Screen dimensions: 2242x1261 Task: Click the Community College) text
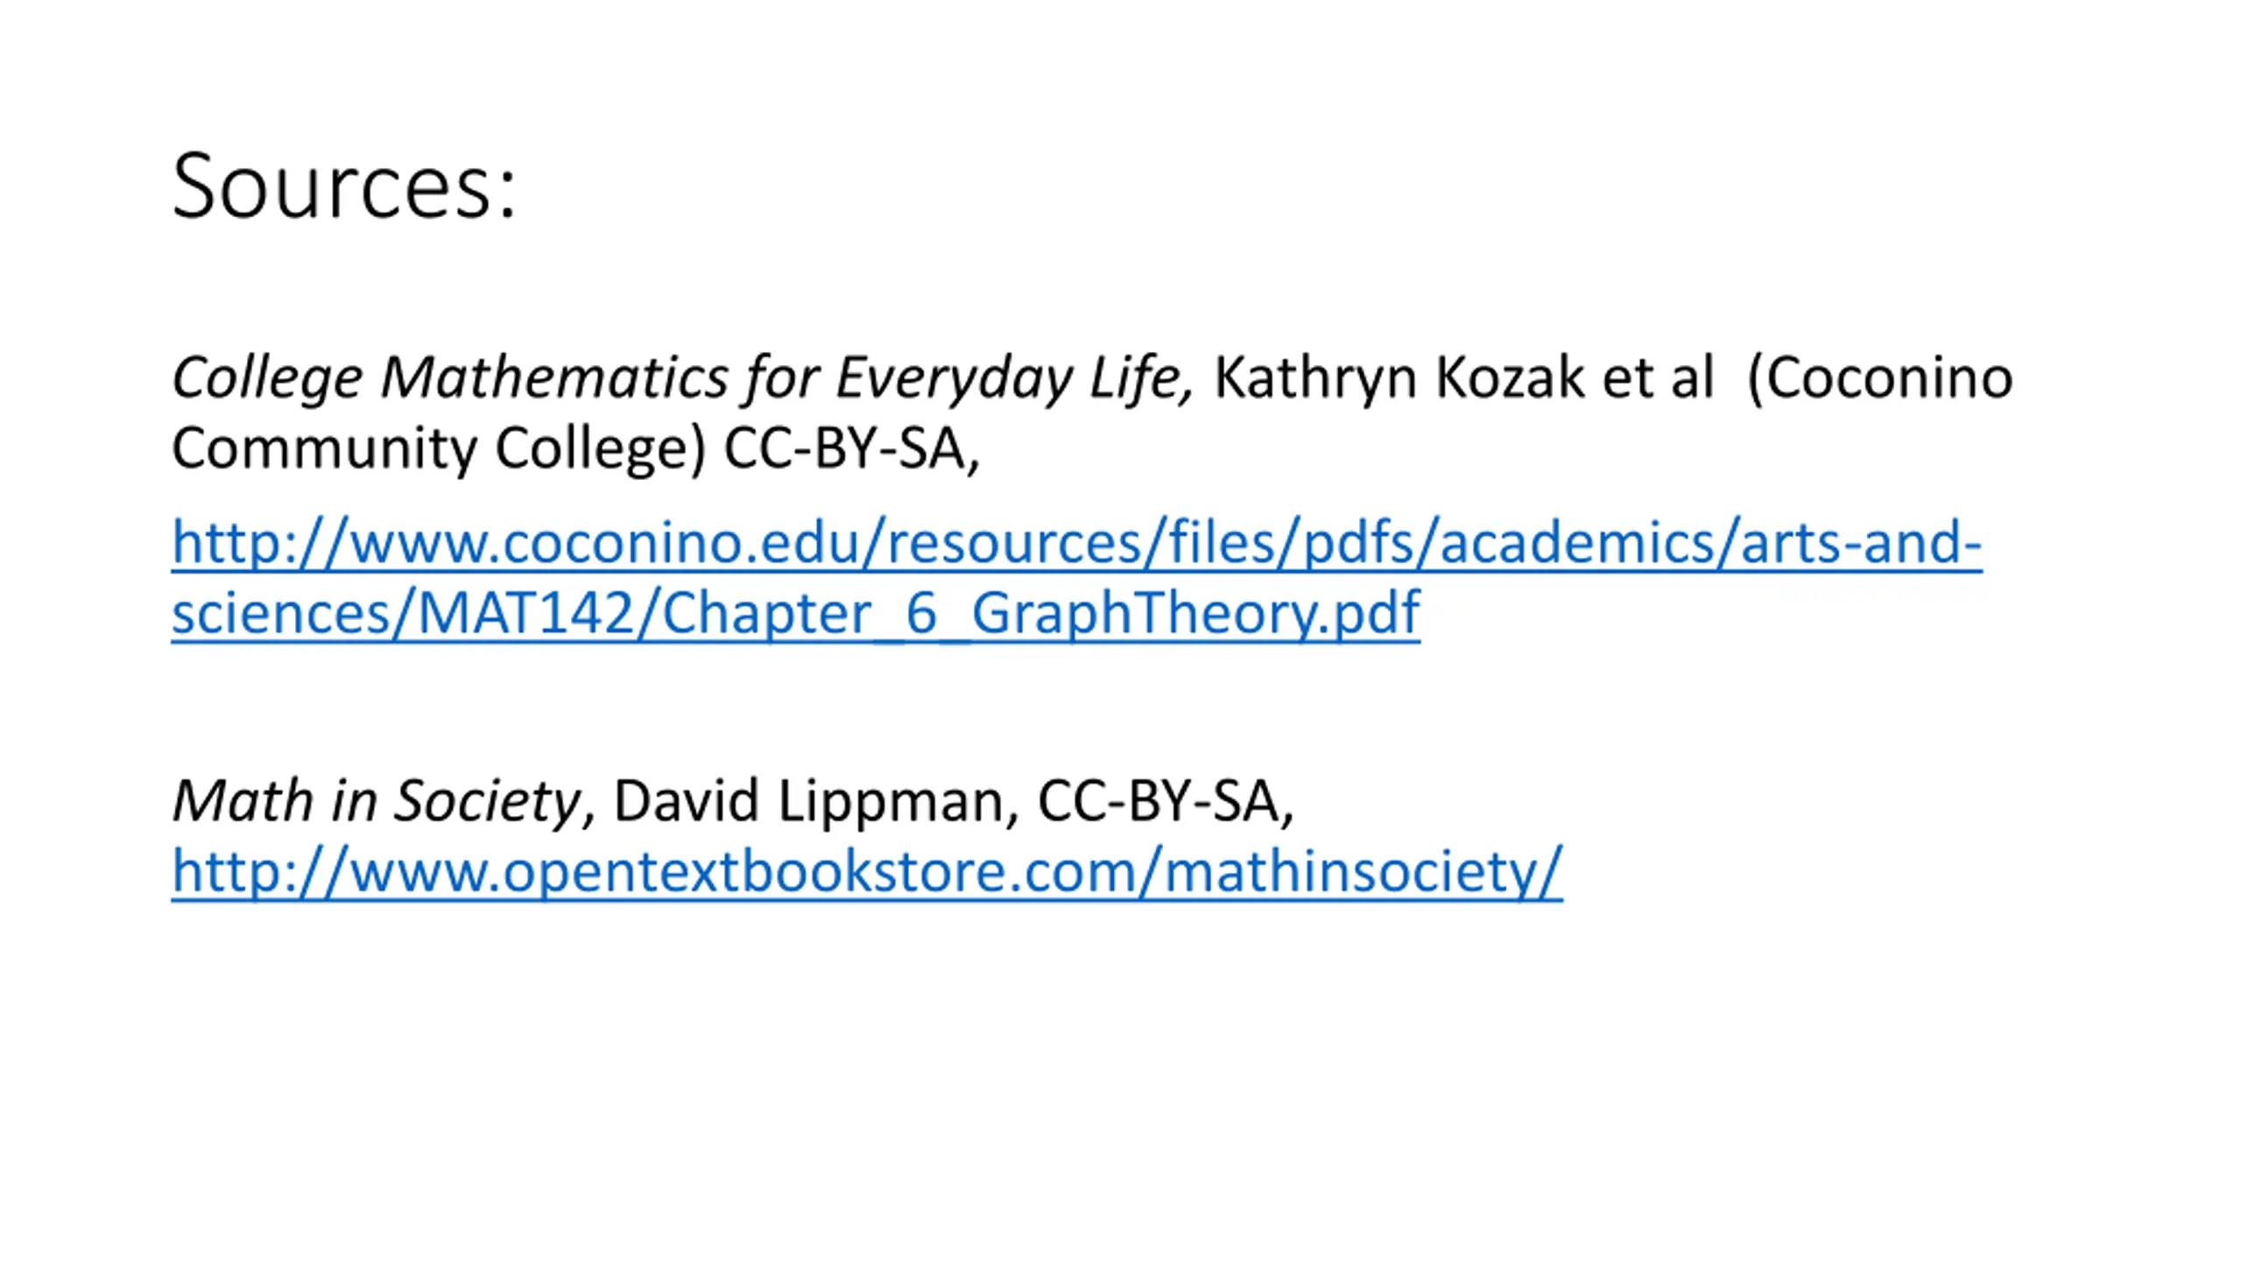(x=438, y=448)
